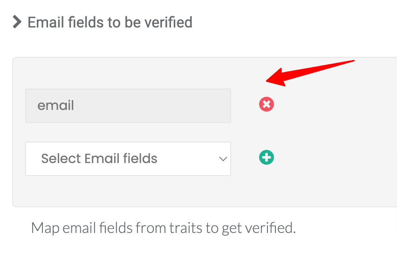
Task: Click the Email fields to be verified heading
Action: pyautogui.click(x=110, y=22)
